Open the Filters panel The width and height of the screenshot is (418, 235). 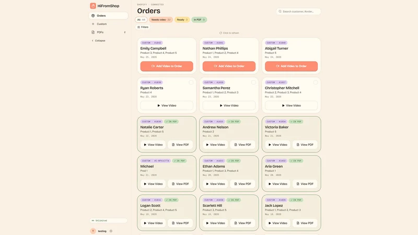click(x=143, y=27)
